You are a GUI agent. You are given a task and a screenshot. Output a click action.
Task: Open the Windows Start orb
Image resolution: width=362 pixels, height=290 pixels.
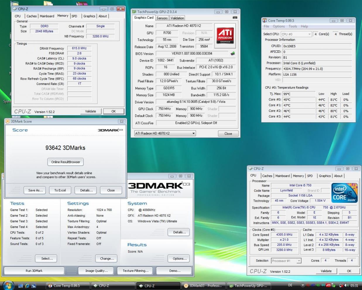tap(8, 285)
